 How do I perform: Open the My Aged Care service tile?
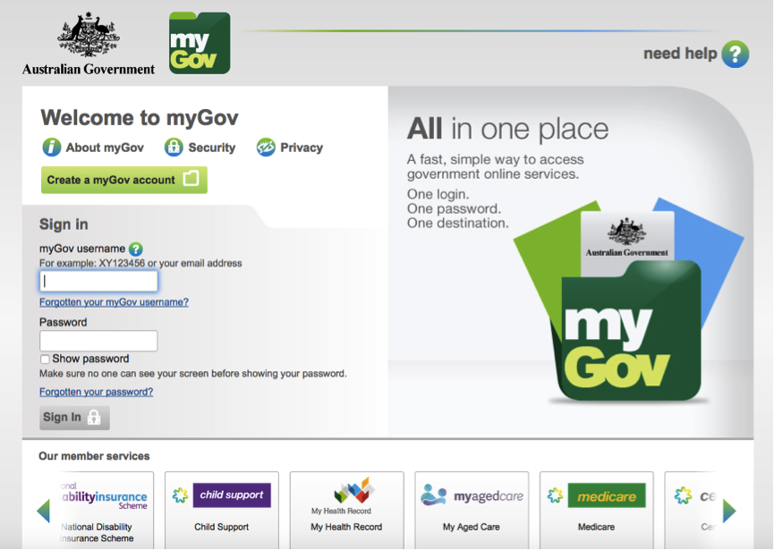(x=472, y=510)
